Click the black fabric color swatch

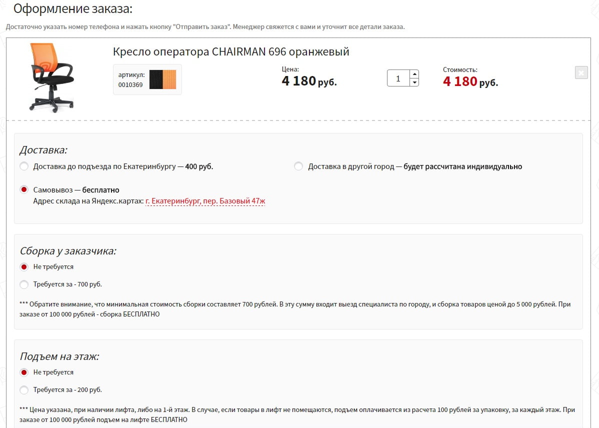click(156, 79)
